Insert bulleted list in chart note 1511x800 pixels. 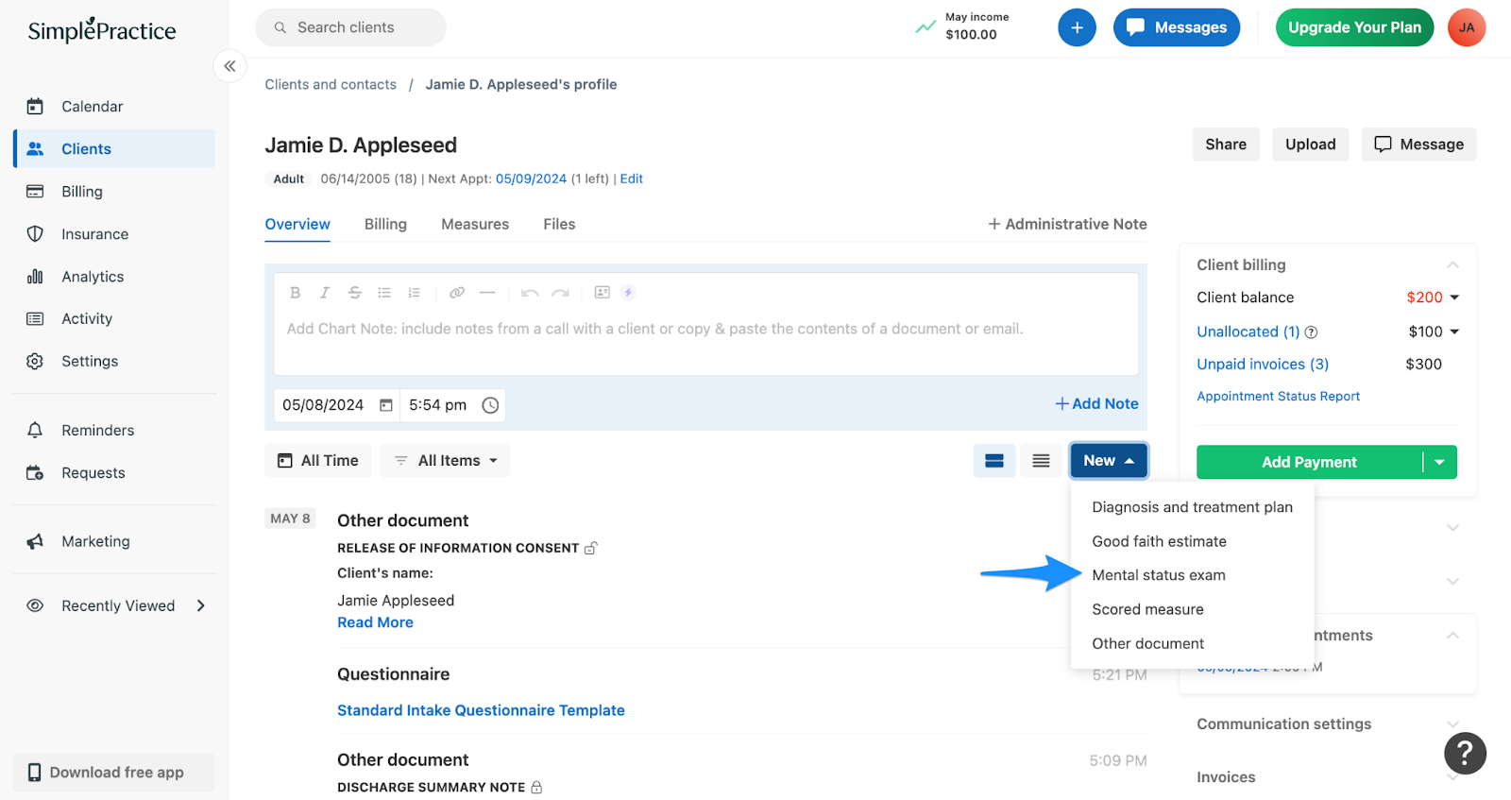[x=384, y=293]
